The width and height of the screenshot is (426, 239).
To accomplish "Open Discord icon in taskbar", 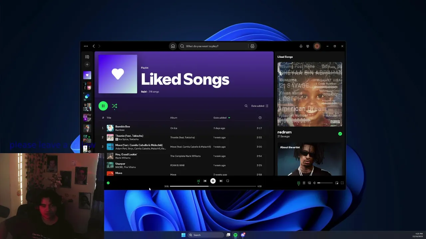I will pos(243,235).
